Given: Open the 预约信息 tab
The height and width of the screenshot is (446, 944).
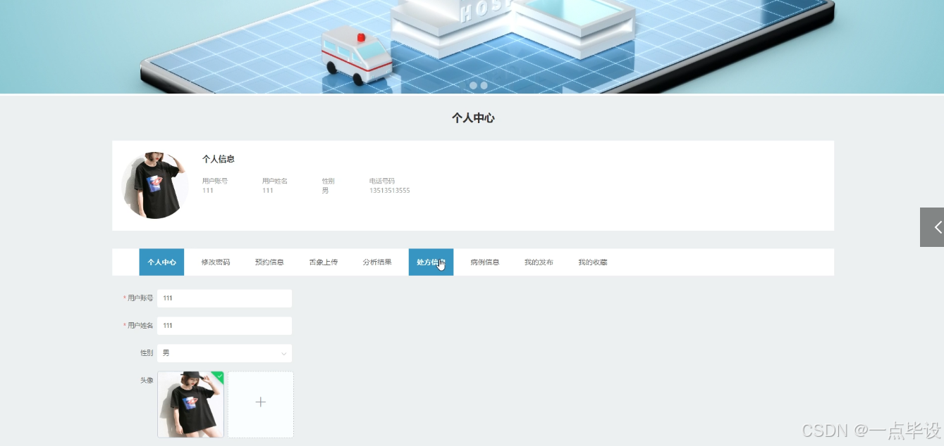Looking at the screenshot, I should click(269, 261).
